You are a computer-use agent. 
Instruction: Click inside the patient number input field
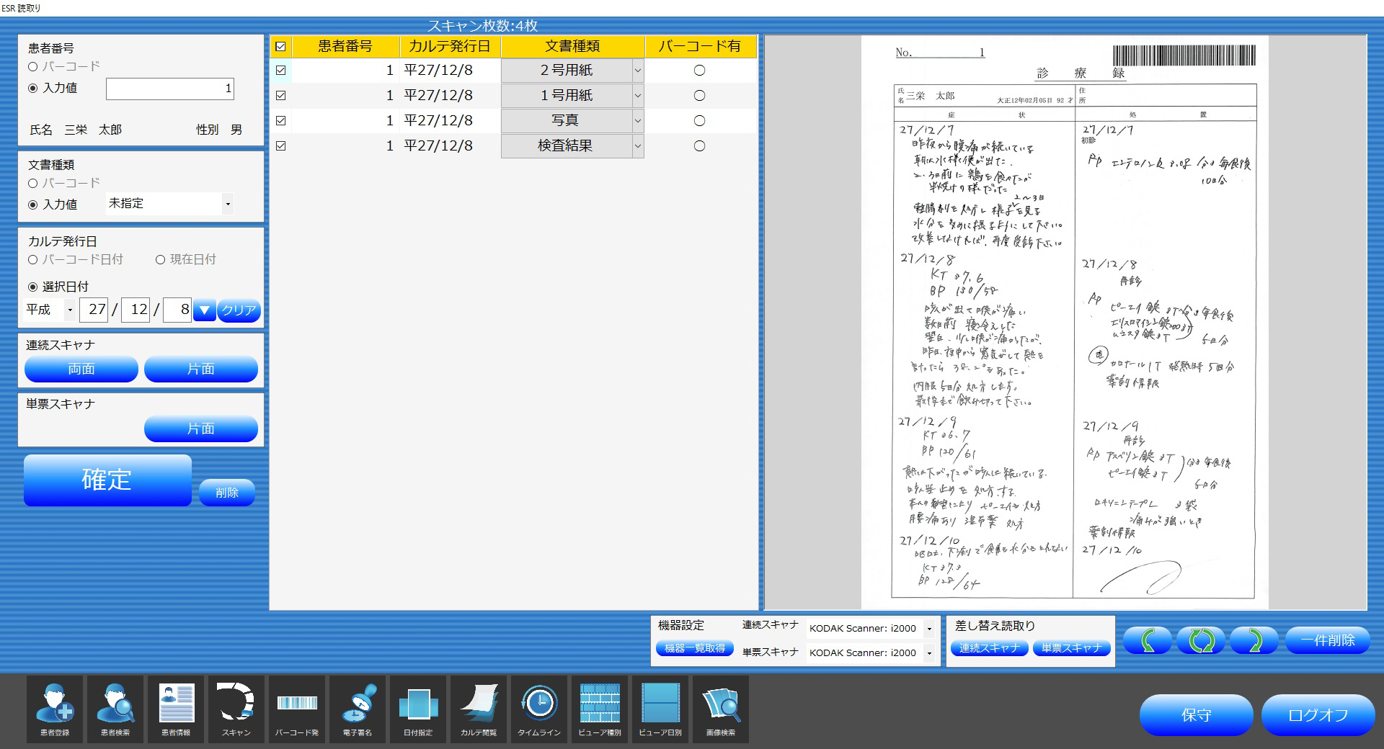[x=170, y=88]
